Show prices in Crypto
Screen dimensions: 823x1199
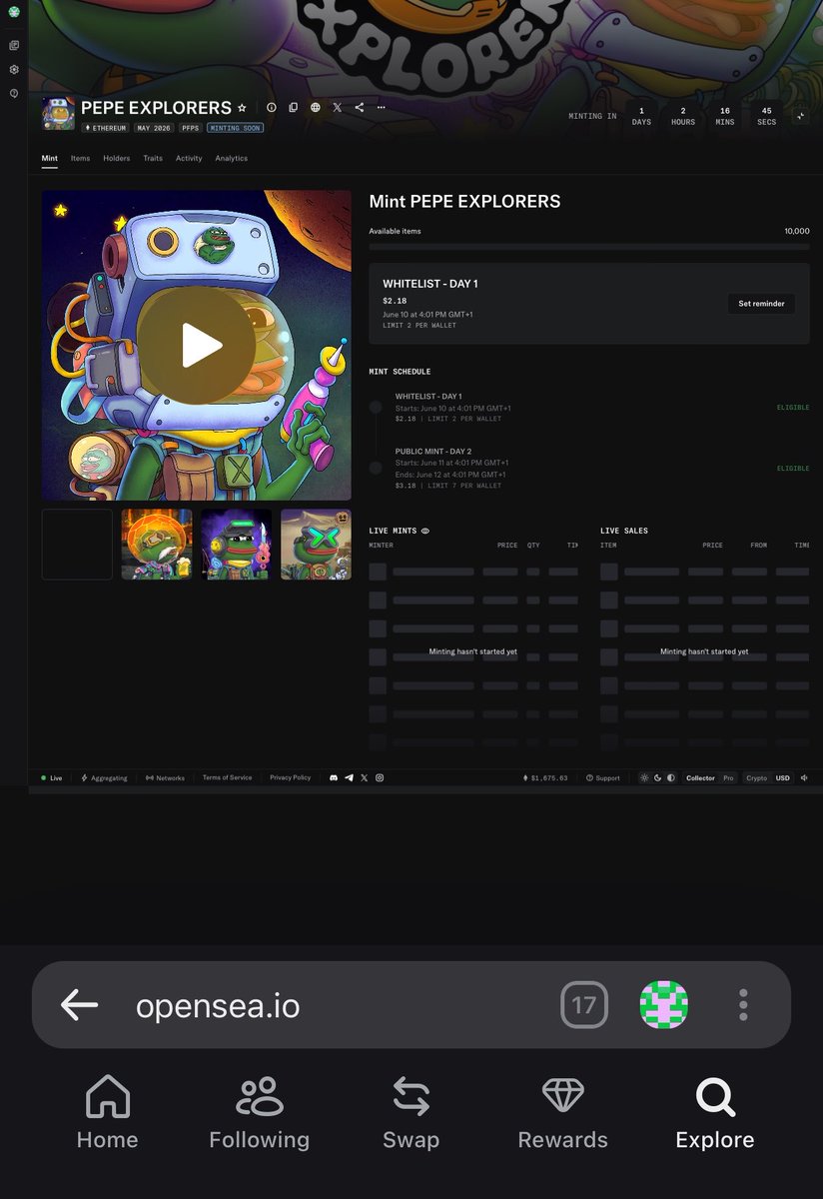[757, 777]
